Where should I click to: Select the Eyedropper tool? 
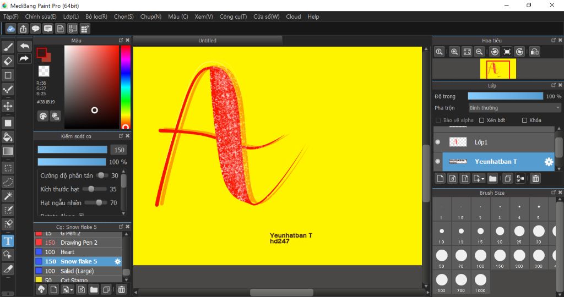(8, 269)
